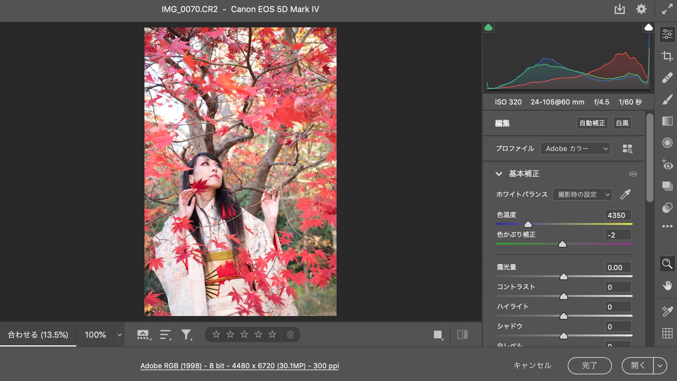Select the Adjustment Brush tool
This screenshot has width=677, height=381.
click(x=667, y=99)
